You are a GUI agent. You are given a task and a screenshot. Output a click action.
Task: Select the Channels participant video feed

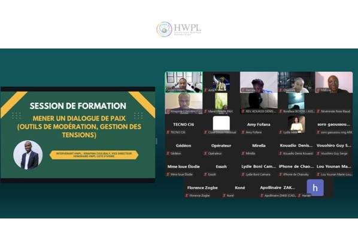coord(296,82)
